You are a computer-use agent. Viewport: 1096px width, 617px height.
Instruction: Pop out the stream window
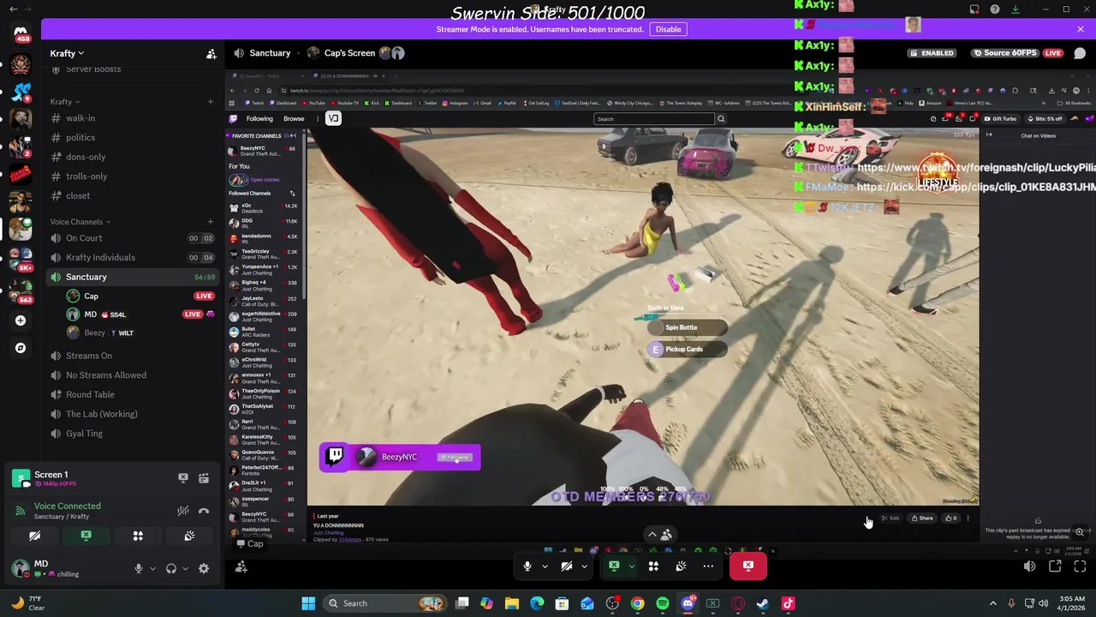tap(1055, 566)
